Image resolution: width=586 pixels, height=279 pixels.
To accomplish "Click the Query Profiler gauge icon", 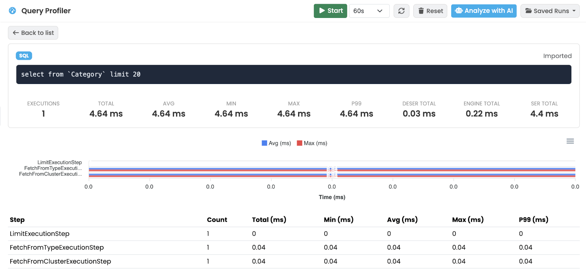I will pos(12,11).
